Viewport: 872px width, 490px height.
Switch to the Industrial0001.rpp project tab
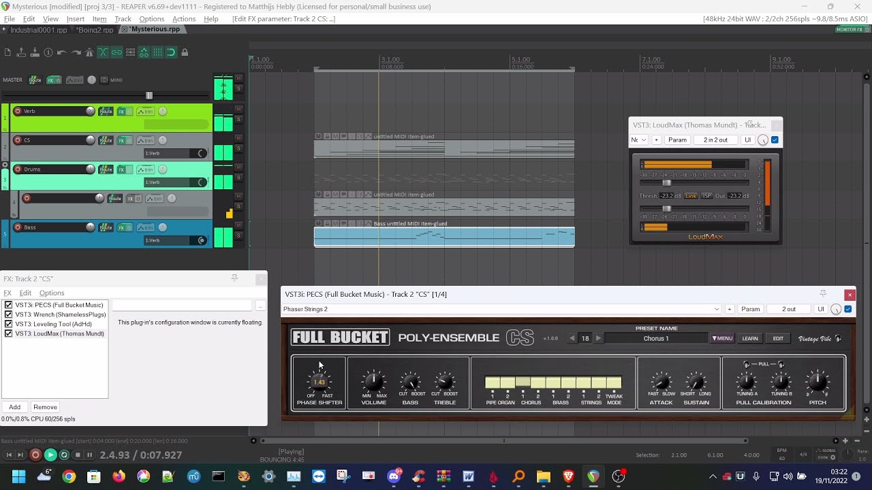[38, 30]
